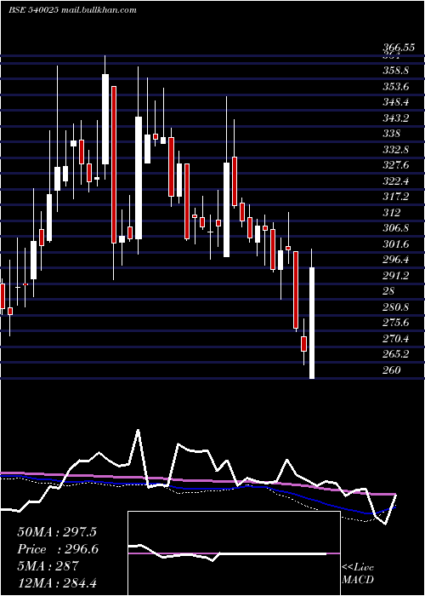425x596 pixels.
Task: Click the 306.8 price axis label
Action: click(x=395, y=228)
